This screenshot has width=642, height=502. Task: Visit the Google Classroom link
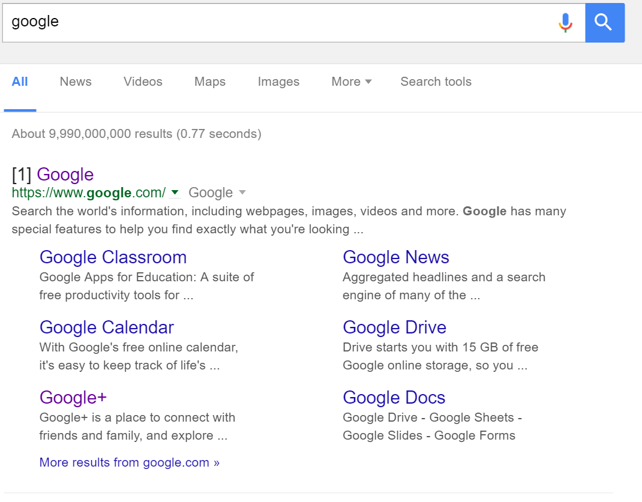pos(113,257)
